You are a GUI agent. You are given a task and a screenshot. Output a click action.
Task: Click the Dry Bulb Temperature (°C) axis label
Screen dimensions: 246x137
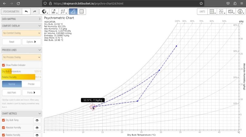click(x=141, y=135)
